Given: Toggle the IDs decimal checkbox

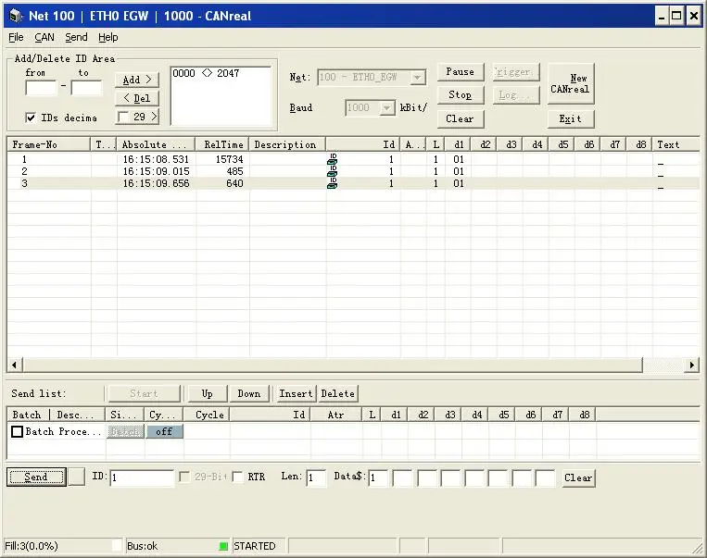Looking at the screenshot, I should 31,118.
